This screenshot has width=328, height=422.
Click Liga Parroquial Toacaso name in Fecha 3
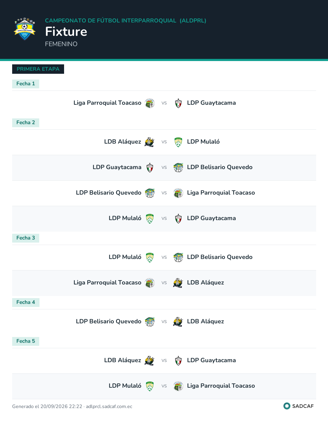click(107, 283)
